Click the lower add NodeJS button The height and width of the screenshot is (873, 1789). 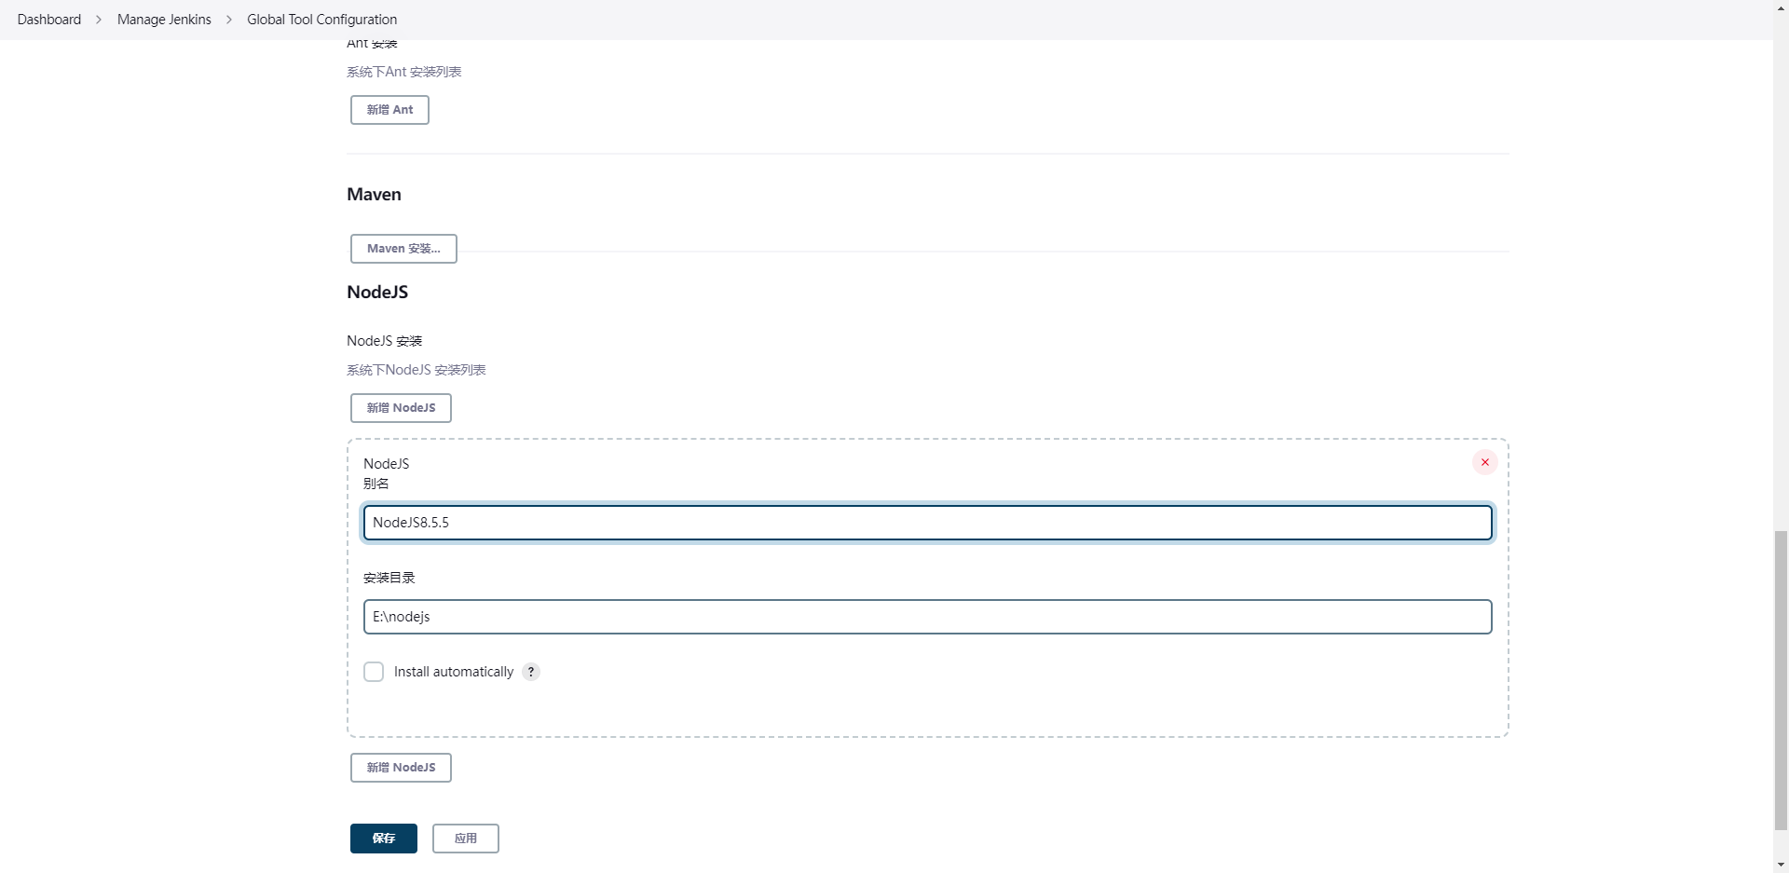pyautogui.click(x=401, y=768)
